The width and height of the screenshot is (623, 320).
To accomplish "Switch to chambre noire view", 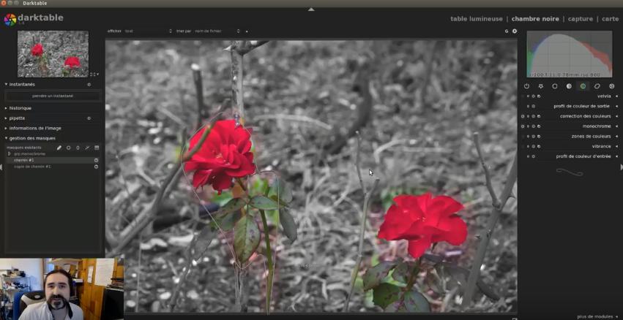I will [535, 19].
